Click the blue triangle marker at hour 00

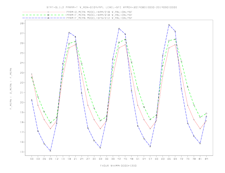click(x=32, y=100)
